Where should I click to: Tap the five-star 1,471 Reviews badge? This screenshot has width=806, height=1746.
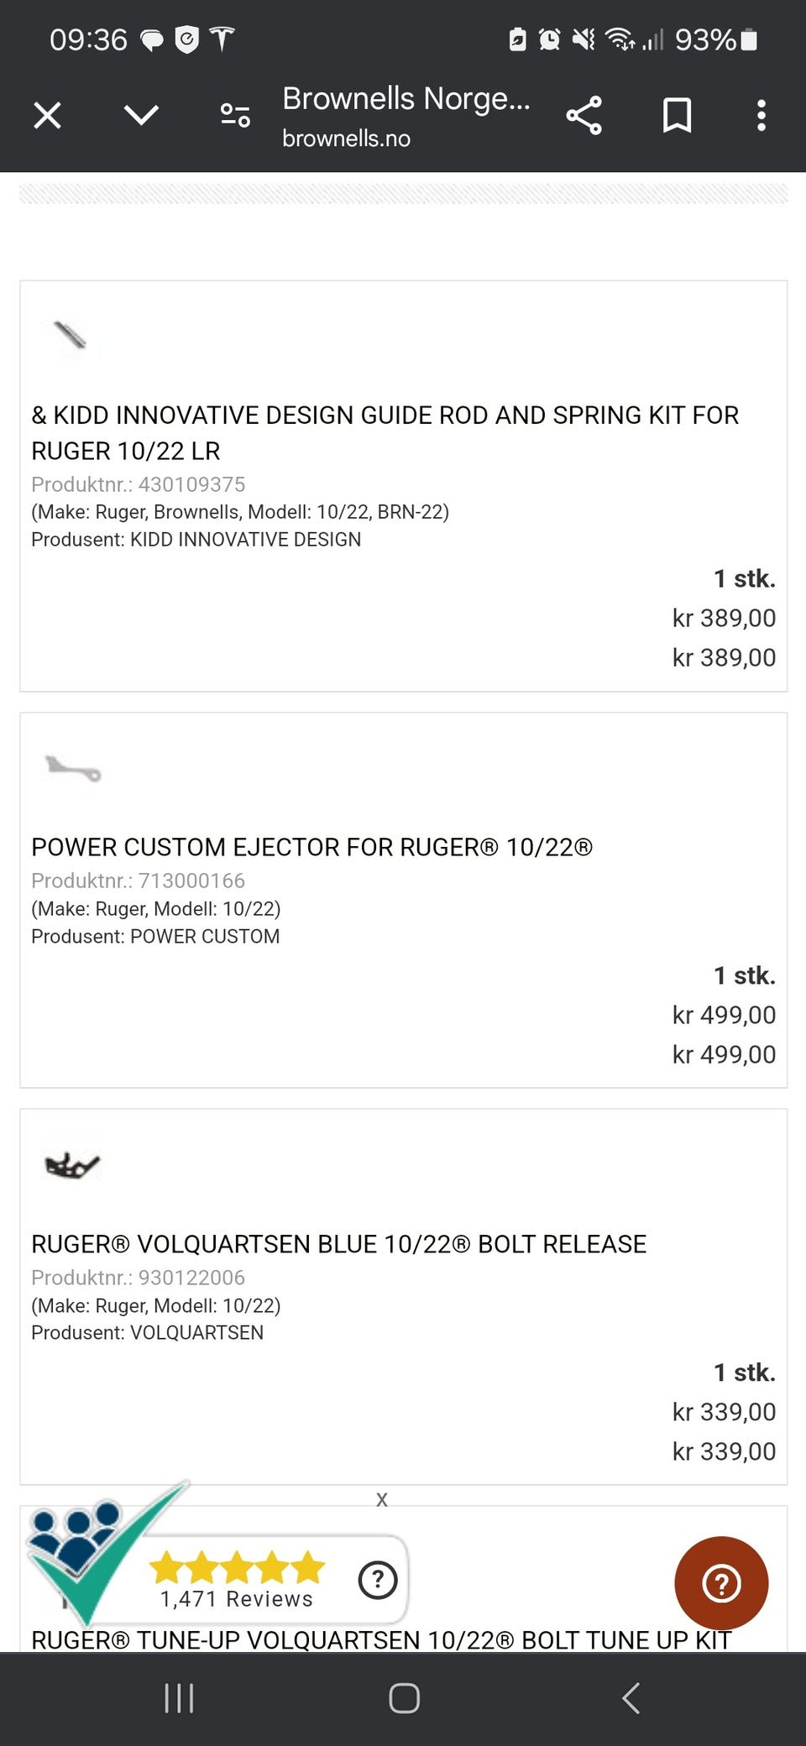[x=237, y=1580]
